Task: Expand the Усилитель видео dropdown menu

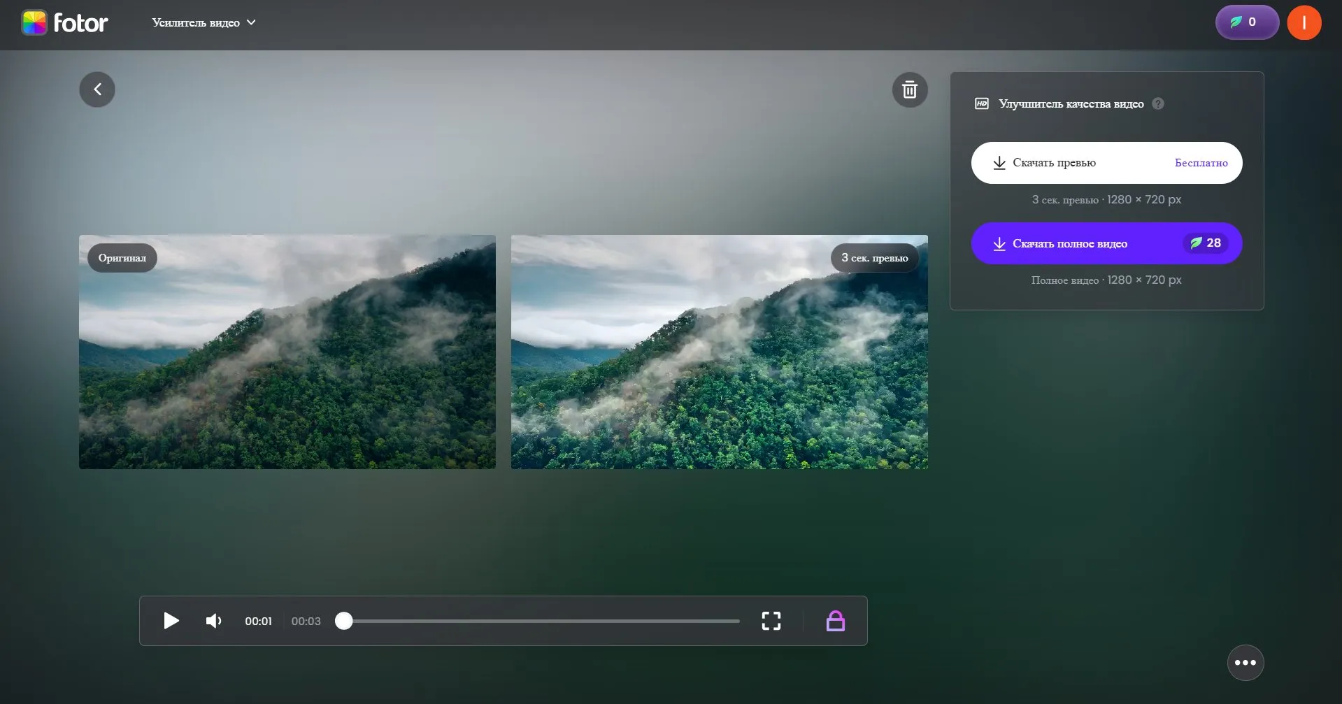Action: click(x=204, y=23)
